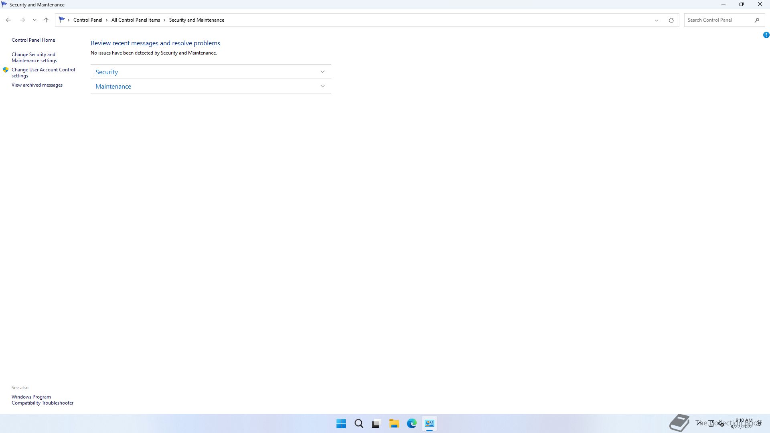Image resolution: width=770 pixels, height=433 pixels.
Task: Launch Microsoft Edge from taskbar
Action: pos(411,423)
